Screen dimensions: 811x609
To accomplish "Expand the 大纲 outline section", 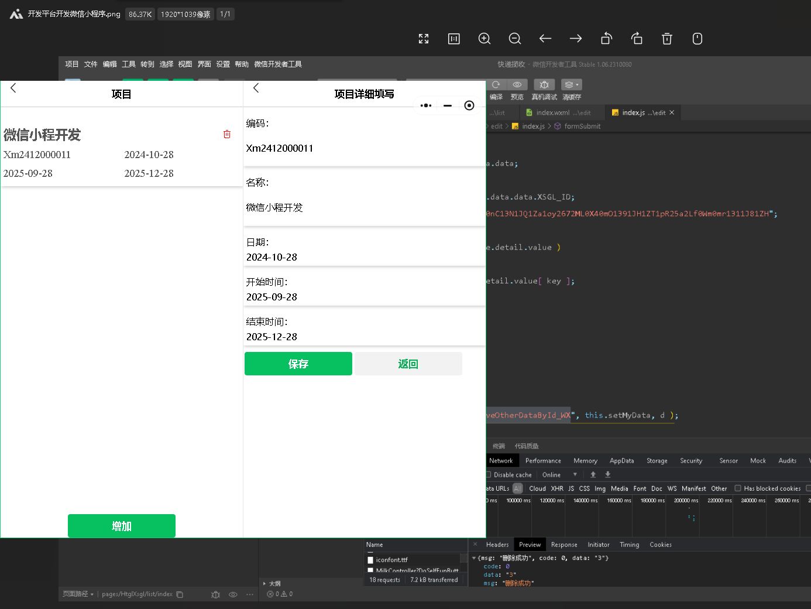I will coord(272,584).
